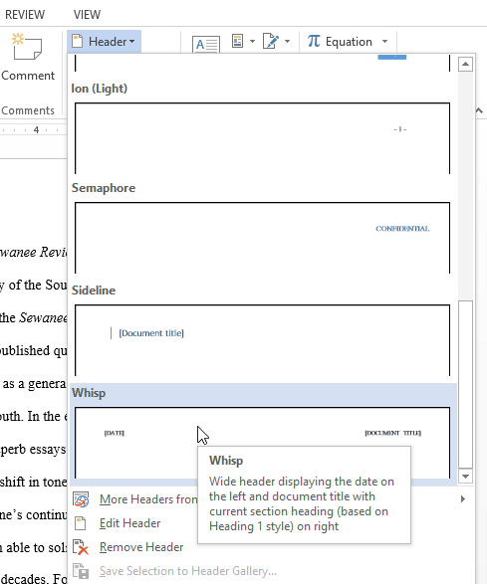Image resolution: width=487 pixels, height=584 pixels.
Task: Click gallery scrollbar up arrow
Action: click(x=465, y=64)
